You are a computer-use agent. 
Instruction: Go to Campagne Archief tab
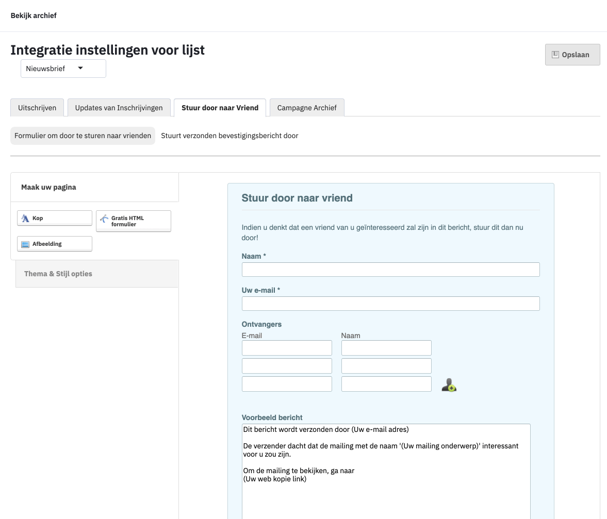307,108
